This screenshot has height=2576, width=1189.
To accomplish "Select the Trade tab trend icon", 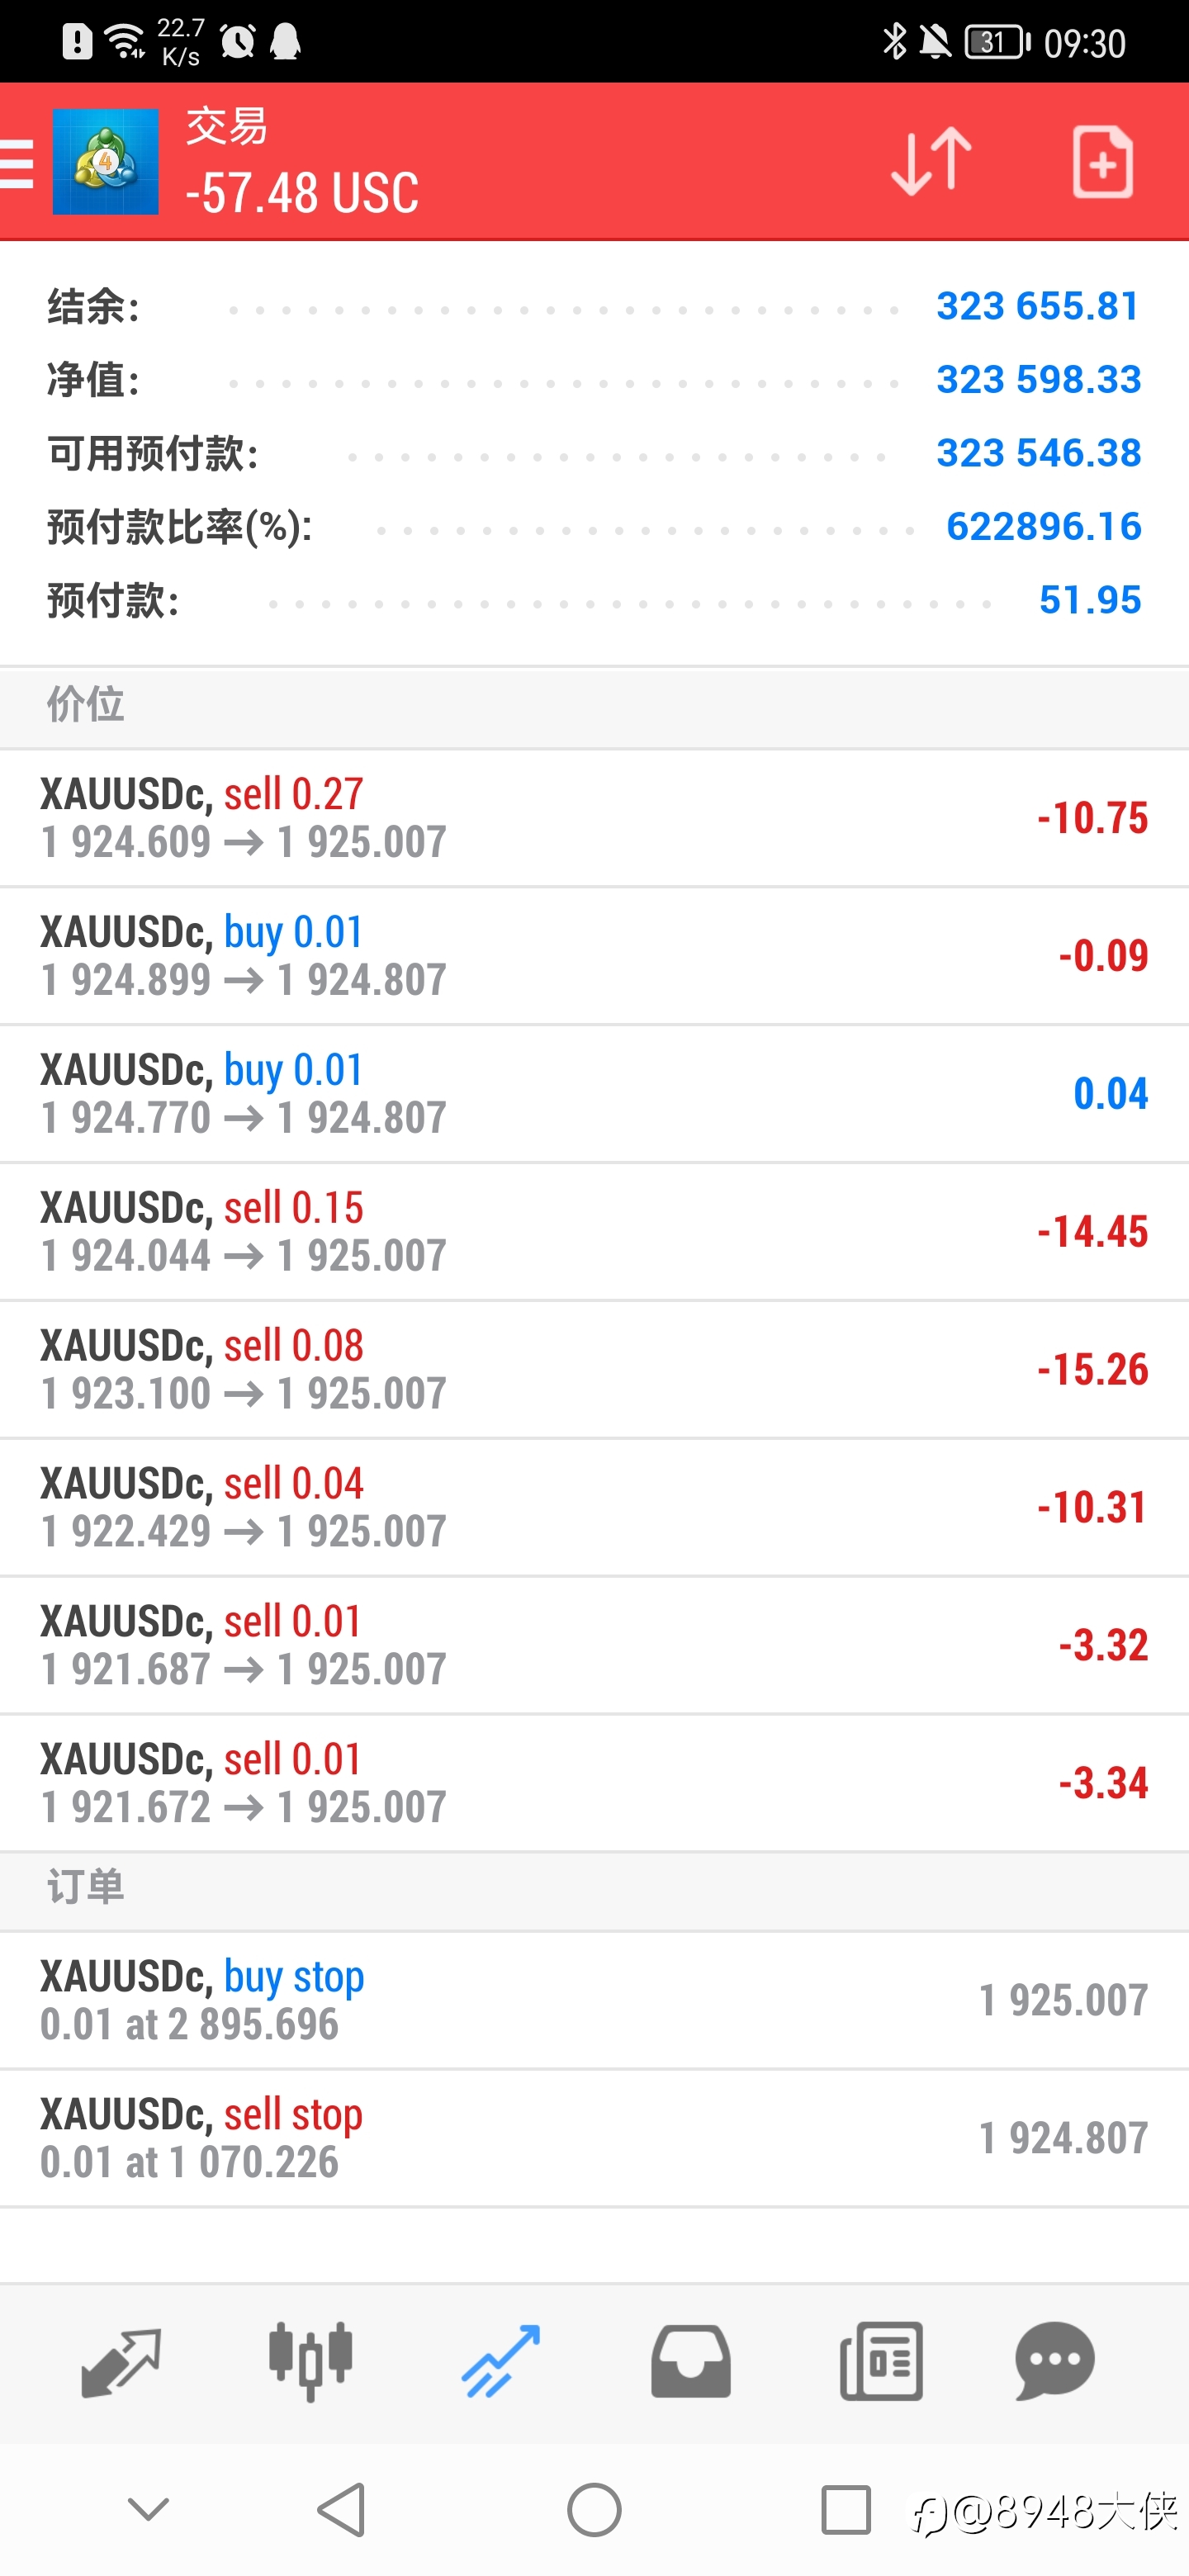I will point(500,2362).
